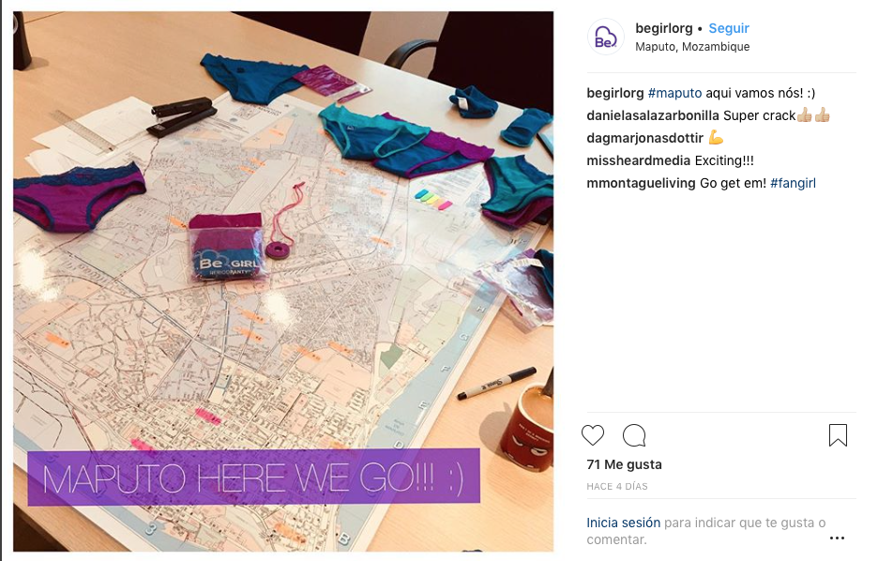Viewport: 878px width, 561px height.
Task: Visit dagmarjonasdottir commenter profile
Action: tap(644, 138)
